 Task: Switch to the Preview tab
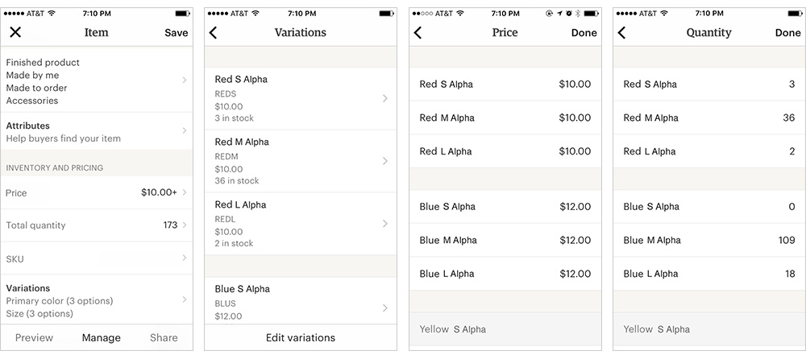[34, 338]
